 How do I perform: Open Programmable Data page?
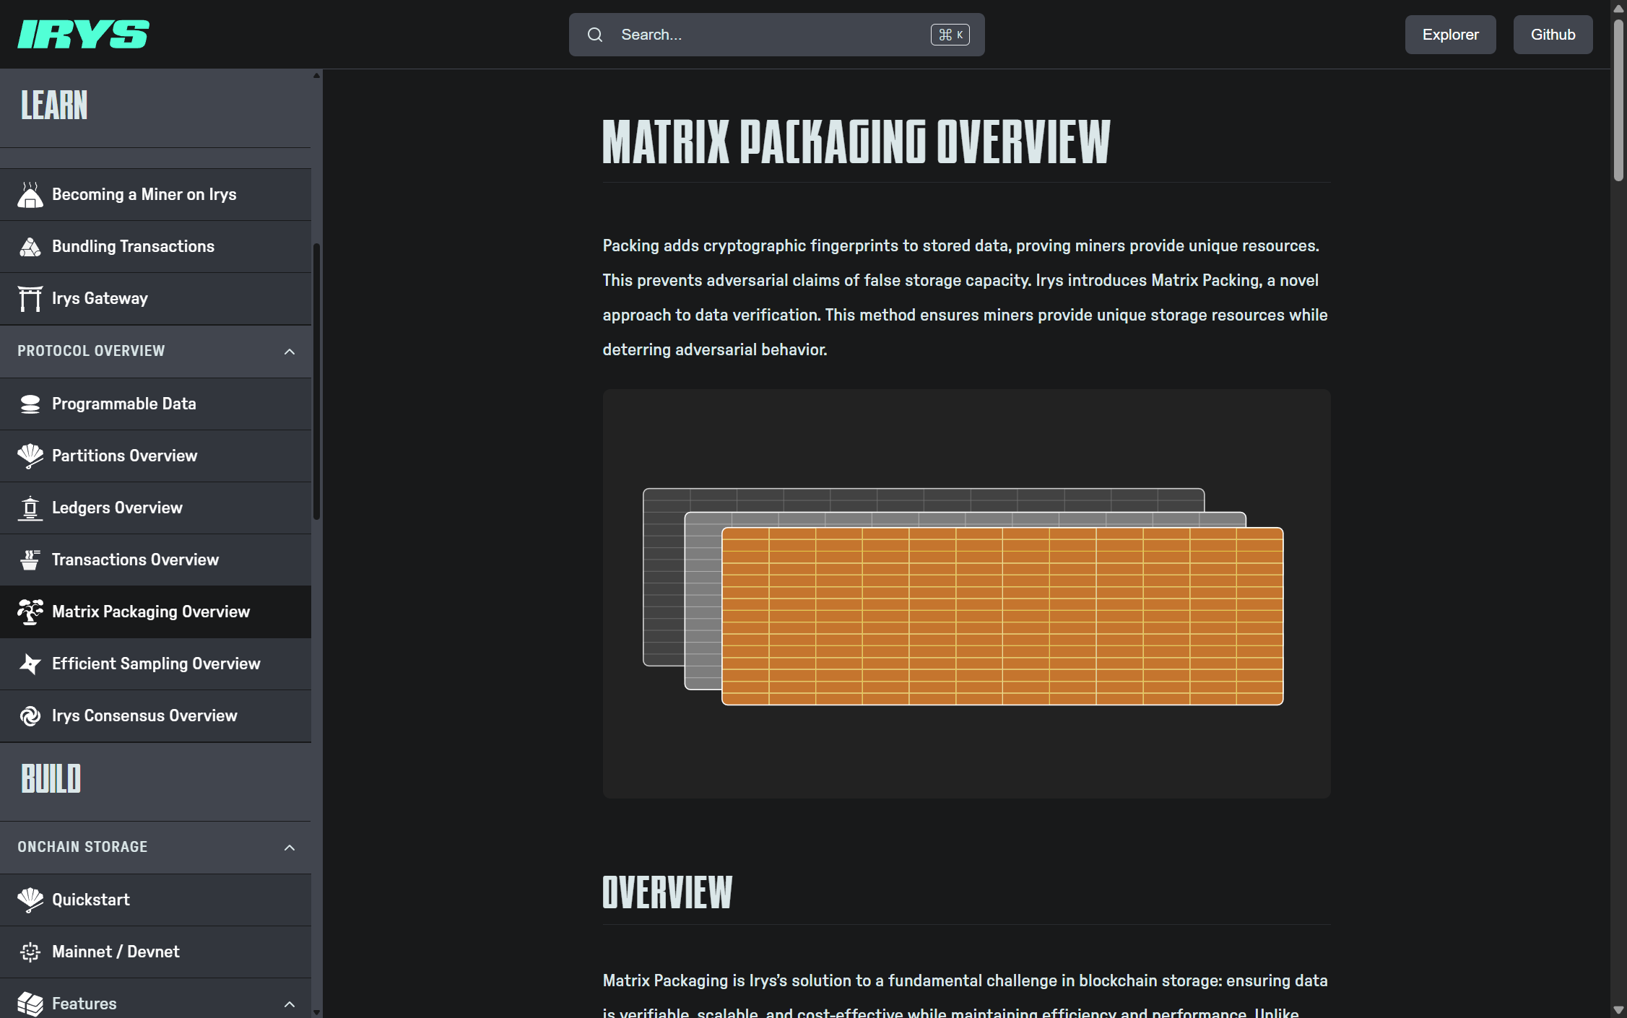[155, 404]
